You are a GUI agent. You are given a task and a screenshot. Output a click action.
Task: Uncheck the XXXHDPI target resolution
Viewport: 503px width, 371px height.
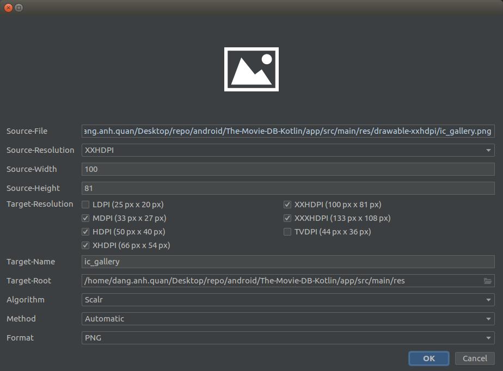click(x=287, y=218)
